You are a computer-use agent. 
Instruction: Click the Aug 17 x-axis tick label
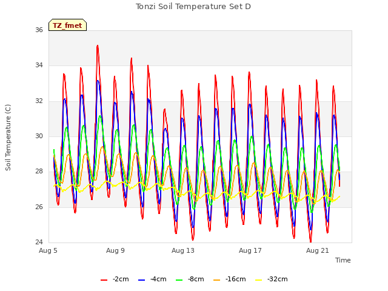250,250
